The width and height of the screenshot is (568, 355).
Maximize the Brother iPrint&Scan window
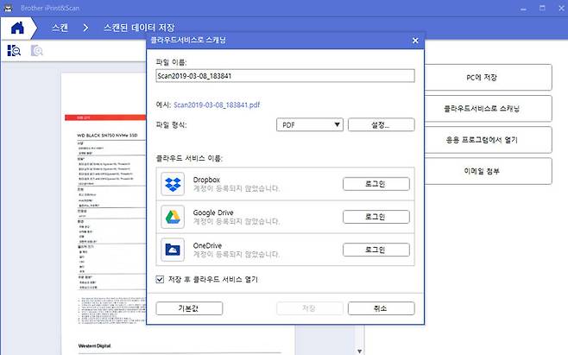click(x=542, y=8)
